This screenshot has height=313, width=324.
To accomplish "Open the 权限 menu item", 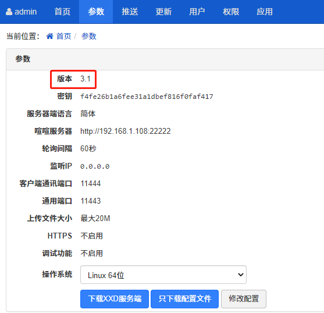I will (231, 12).
